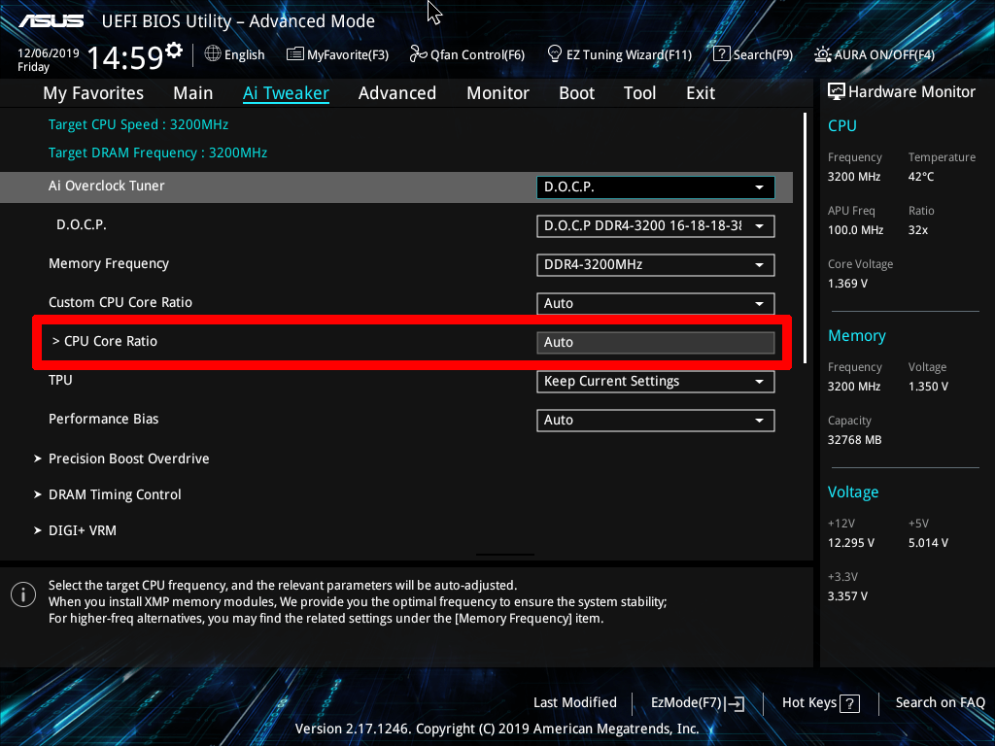Click APU Freq value 100.0 MHz
The width and height of the screenshot is (995, 746).
855,230
